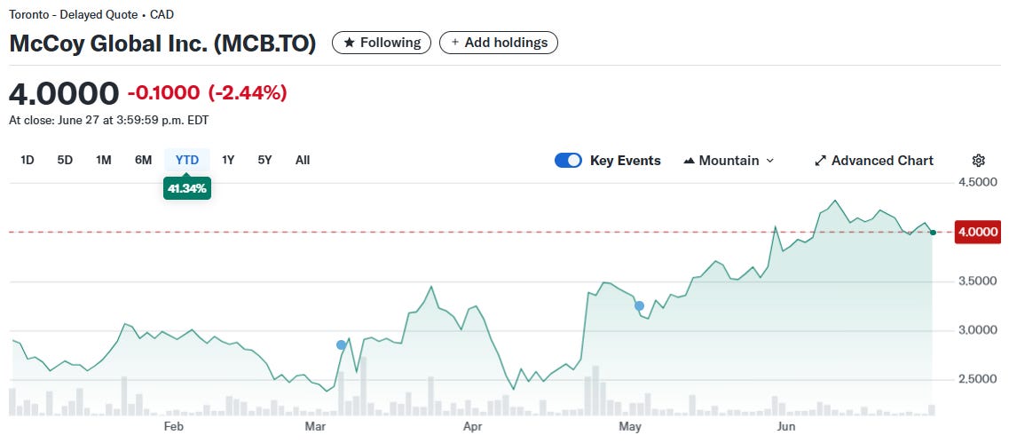
Task: Open the Advanced Chart link
Action: click(x=874, y=161)
